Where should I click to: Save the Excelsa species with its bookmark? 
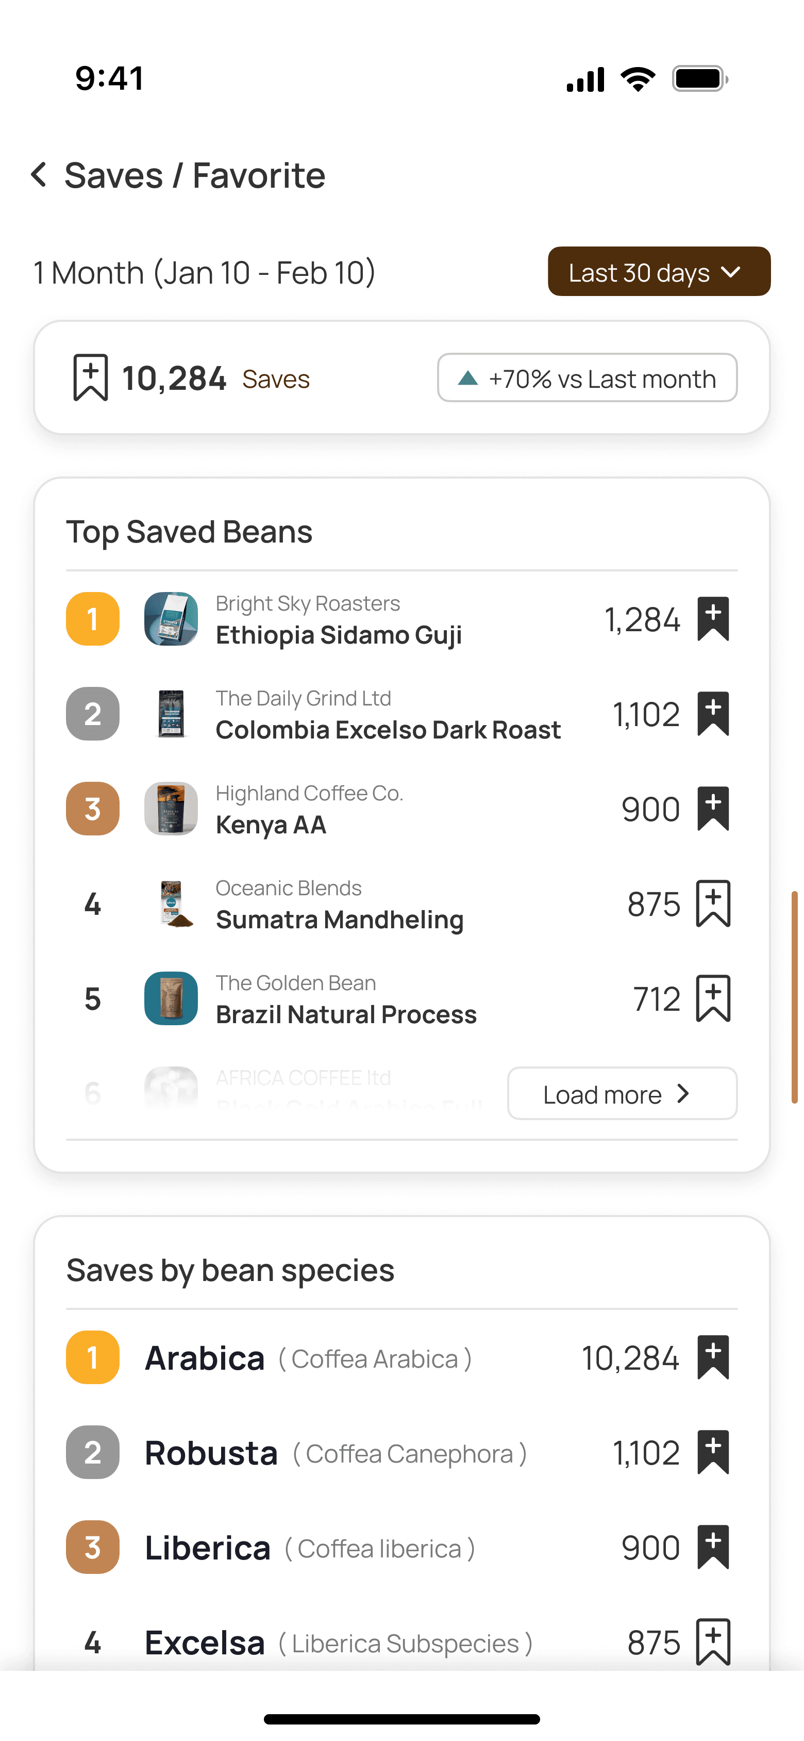pos(713,1643)
